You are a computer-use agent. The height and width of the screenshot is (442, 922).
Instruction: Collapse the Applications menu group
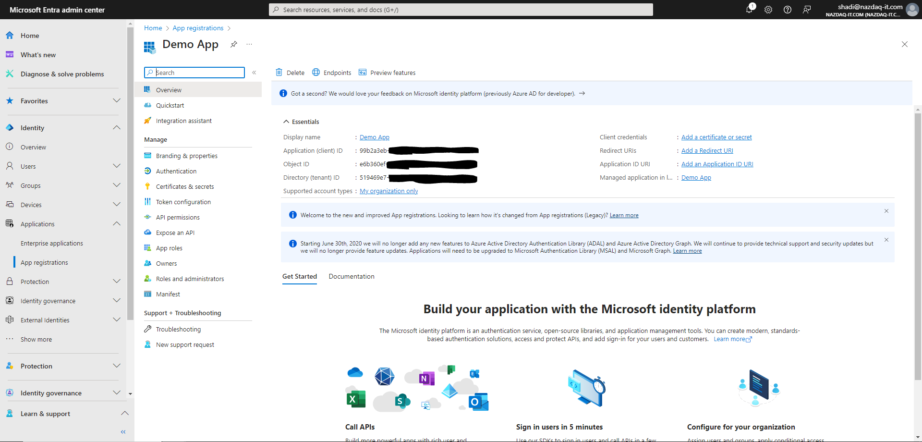tap(116, 224)
